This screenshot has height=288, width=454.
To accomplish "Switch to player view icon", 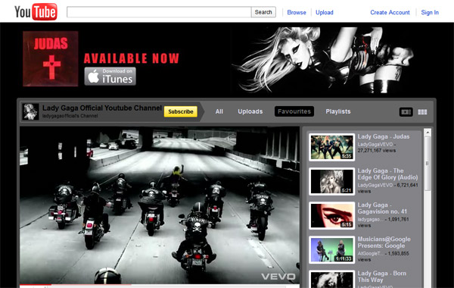I will (x=406, y=112).
